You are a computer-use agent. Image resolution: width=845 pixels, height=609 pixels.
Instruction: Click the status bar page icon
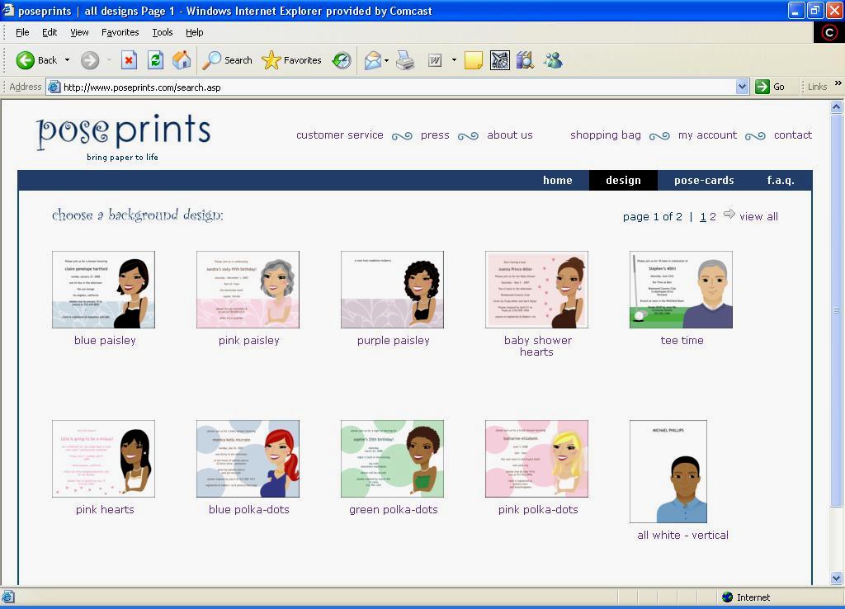pyautogui.click(x=8, y=597)
